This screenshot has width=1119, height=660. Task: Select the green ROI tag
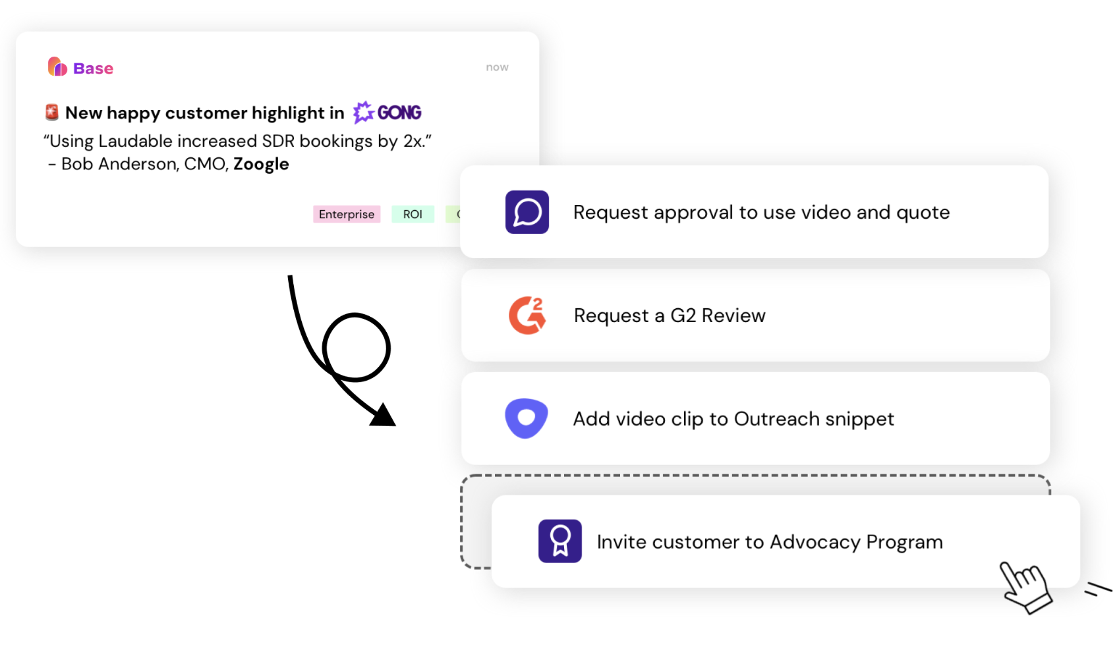tap(413, 214)
